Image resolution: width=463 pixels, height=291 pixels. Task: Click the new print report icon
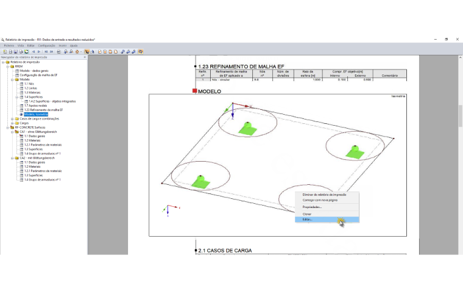point(5,51)
